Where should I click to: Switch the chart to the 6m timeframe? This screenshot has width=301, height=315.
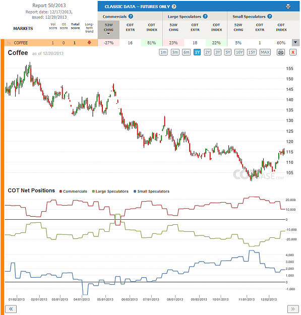pyautogui.click(x=186, y=52)
